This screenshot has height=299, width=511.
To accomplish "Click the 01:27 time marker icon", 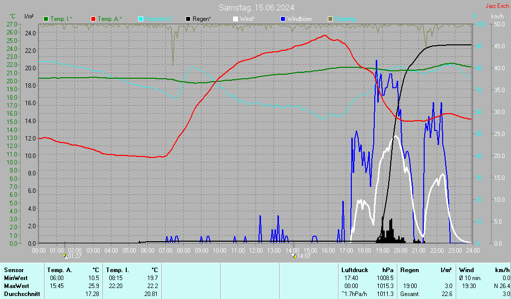I will (x=65, y=256).
